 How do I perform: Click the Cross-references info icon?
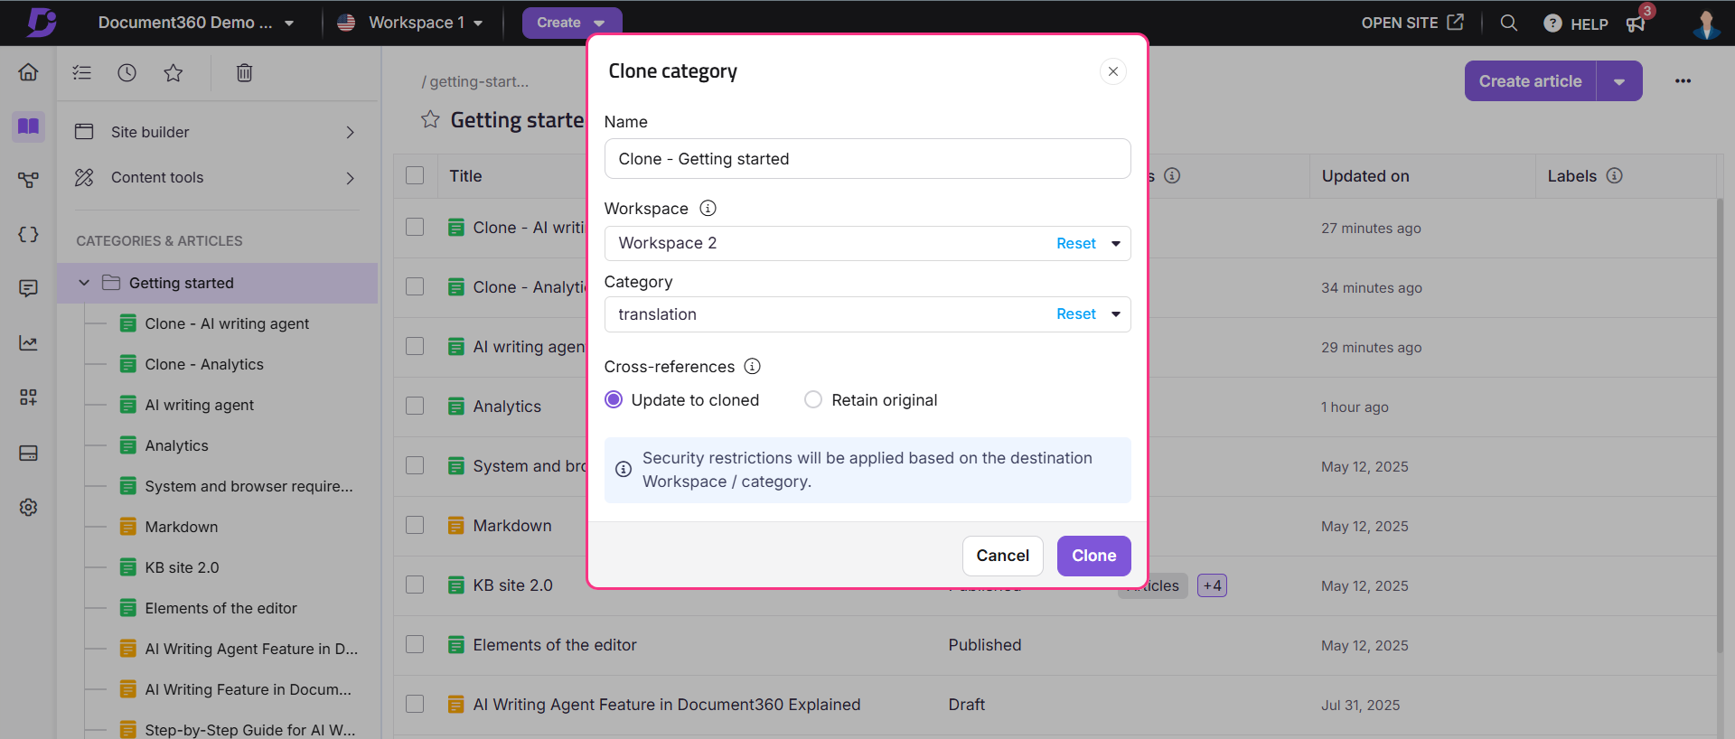(x=752, y=366)
